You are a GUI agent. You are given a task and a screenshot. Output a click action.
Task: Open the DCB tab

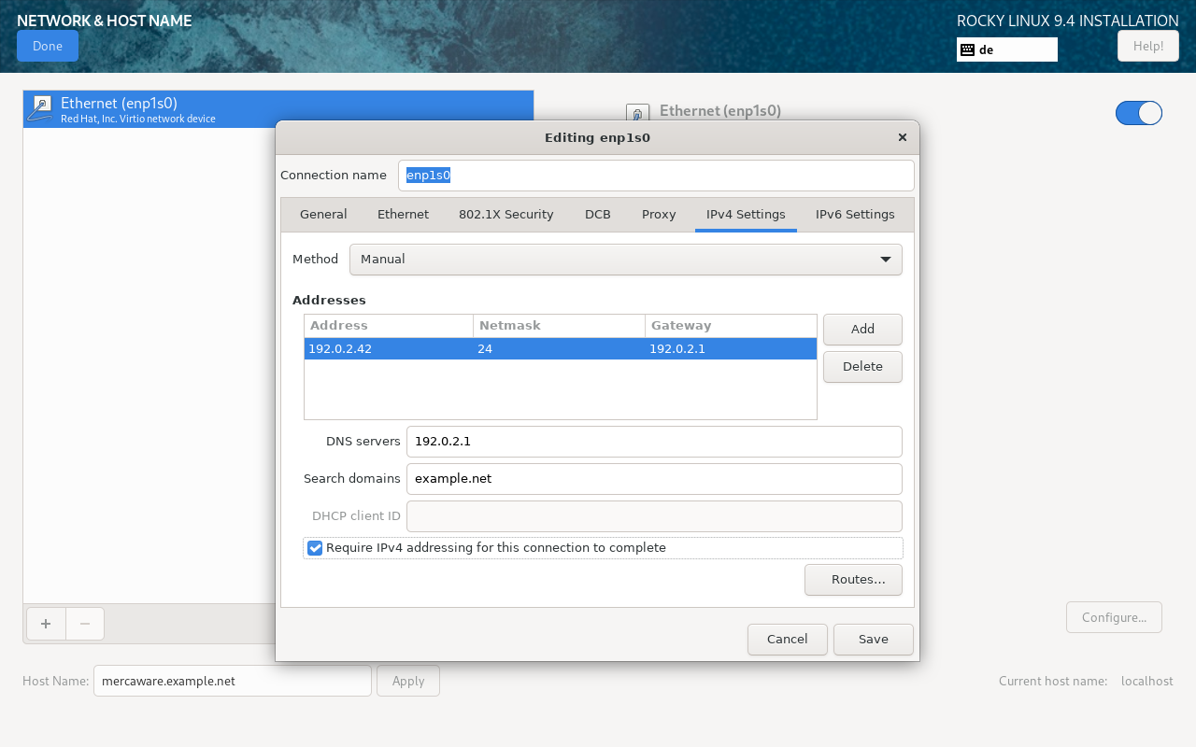click(x=598, y=215)
